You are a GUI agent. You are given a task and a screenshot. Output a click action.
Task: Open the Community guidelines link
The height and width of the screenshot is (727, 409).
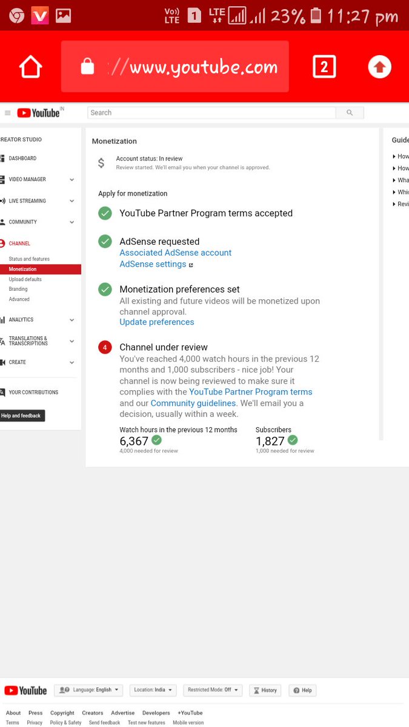click(x=193, y=403)
